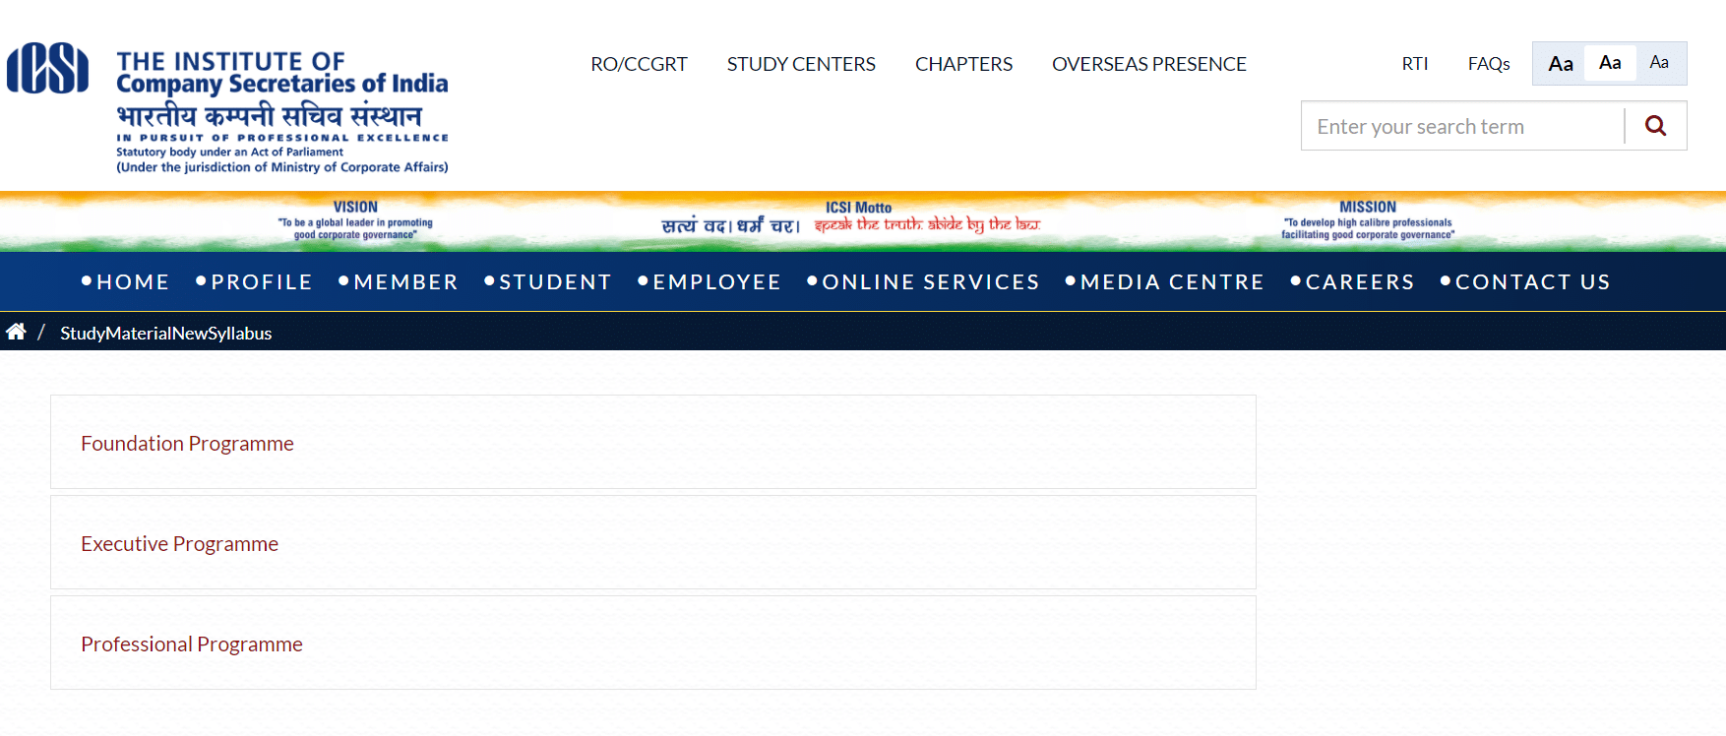The width and height of the screenshot is (1726, 736).
Task: Expand the Foundation Programme section
Action: point(187,444)
